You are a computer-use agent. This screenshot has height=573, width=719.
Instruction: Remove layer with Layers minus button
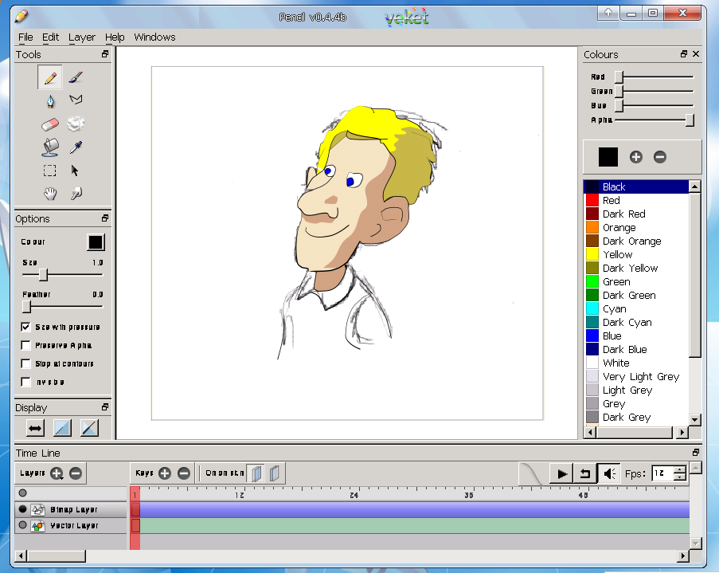point(76,473)
